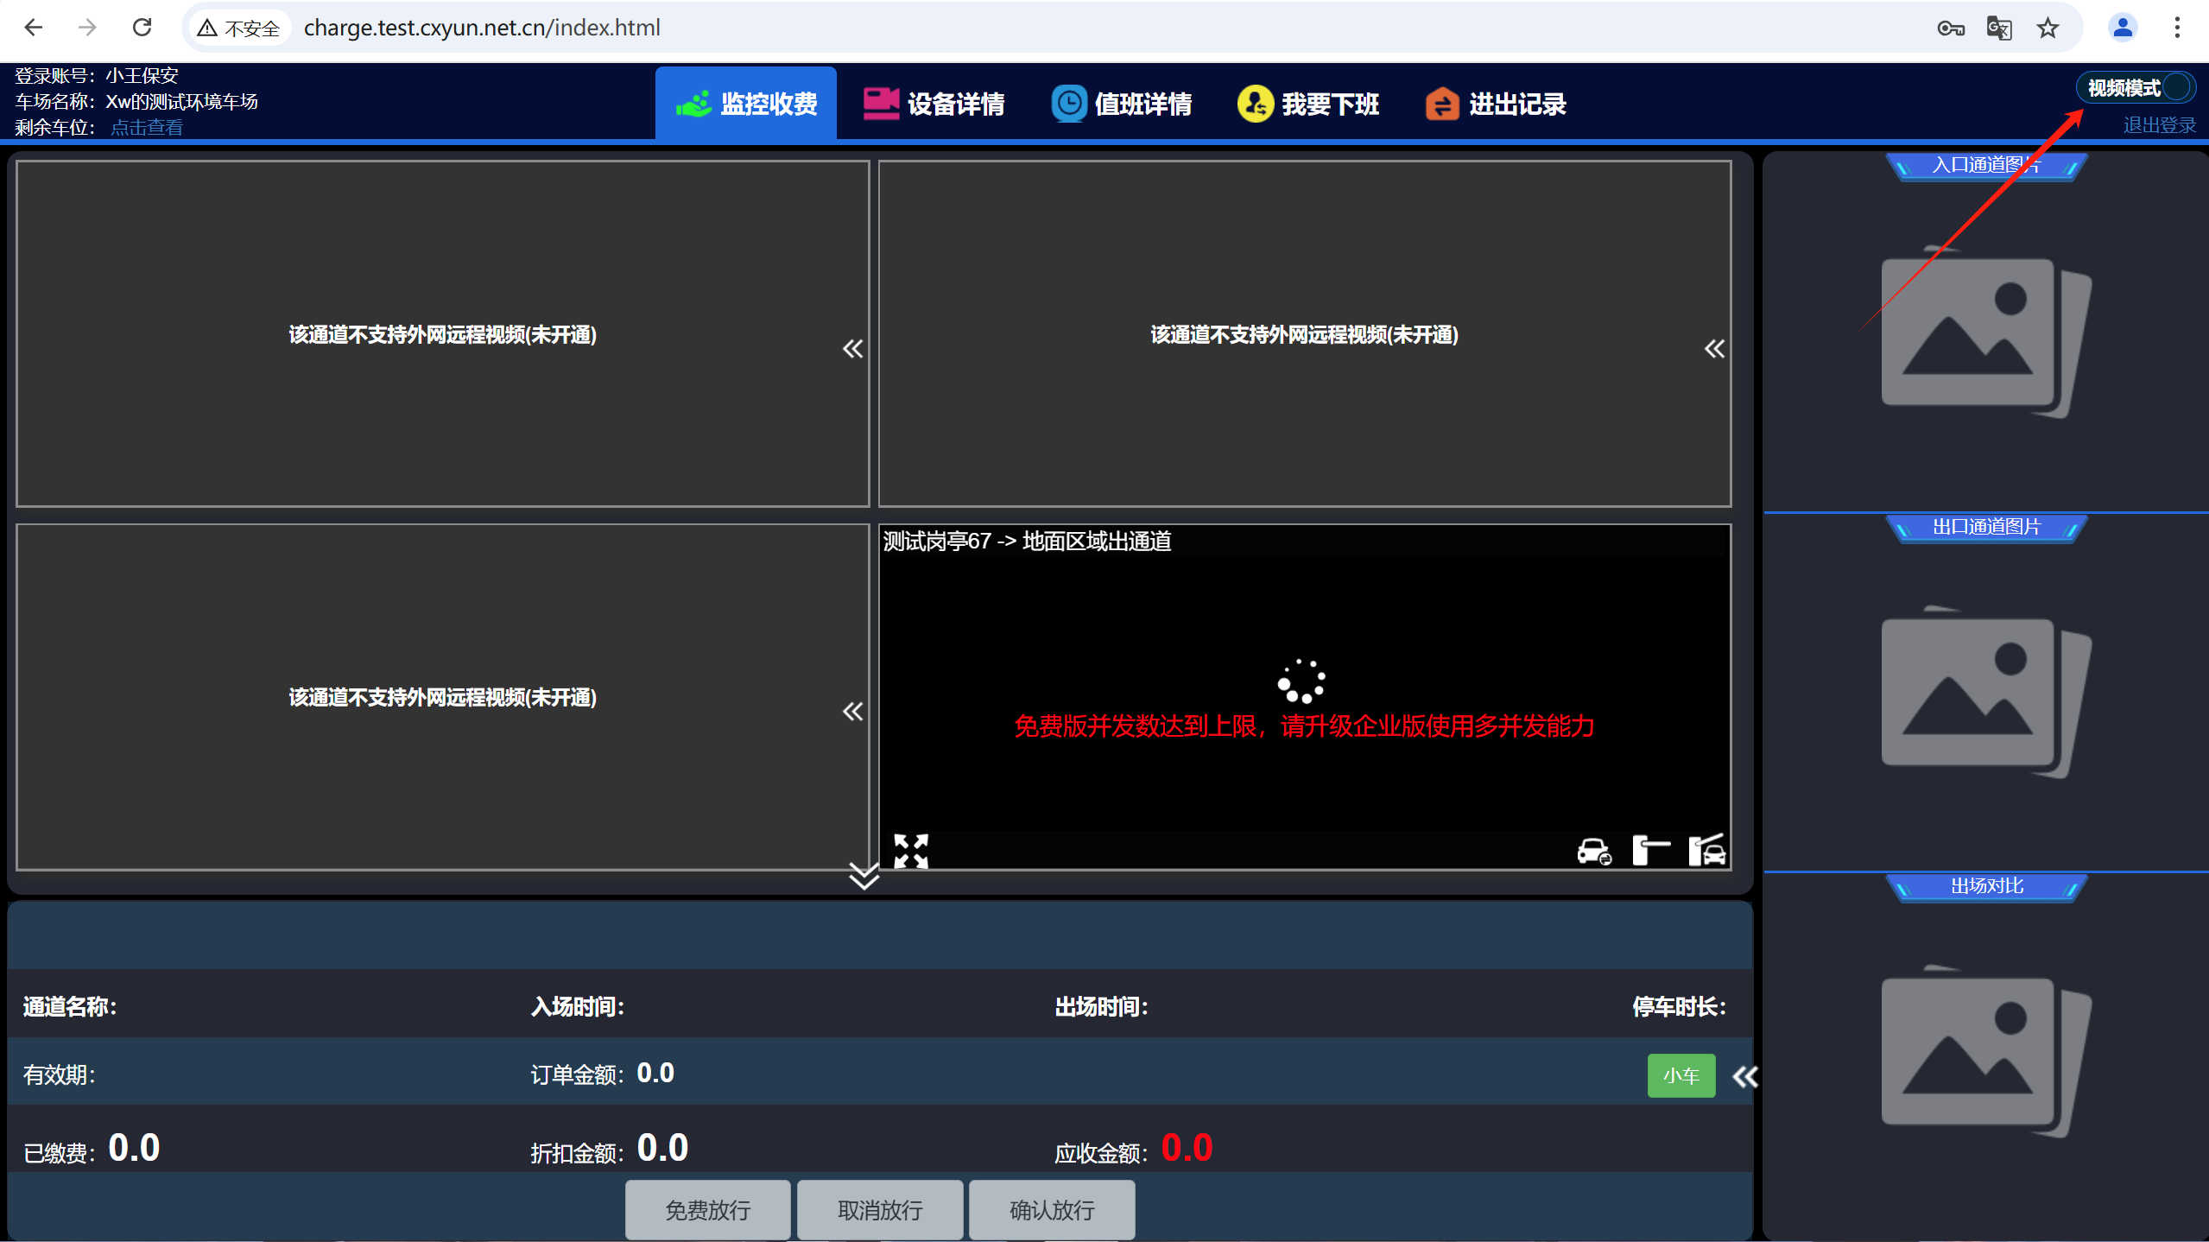Image resolution: width=2209 pixels, height=1242 pixels.
Task: Collapse video area with the down chevron
Action: 864,875
